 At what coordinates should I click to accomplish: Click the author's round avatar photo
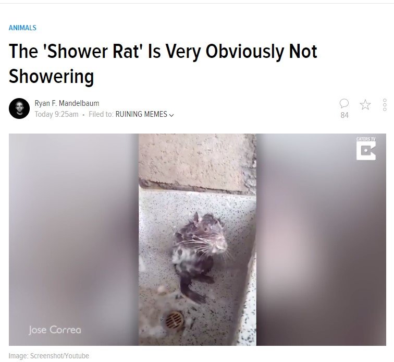pos(19,108)
